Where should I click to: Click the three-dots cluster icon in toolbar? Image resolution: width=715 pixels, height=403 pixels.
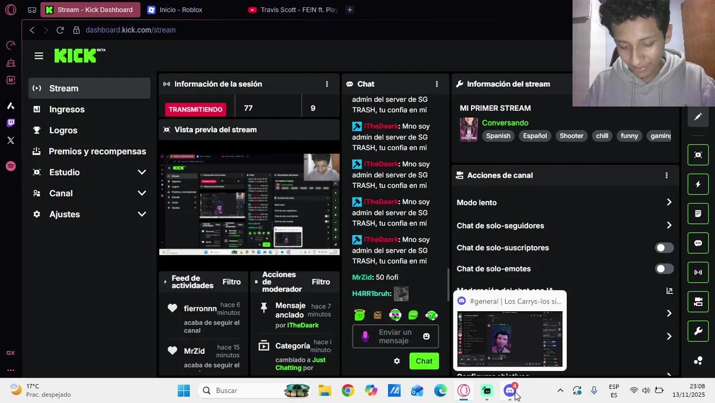click(698, 361)
